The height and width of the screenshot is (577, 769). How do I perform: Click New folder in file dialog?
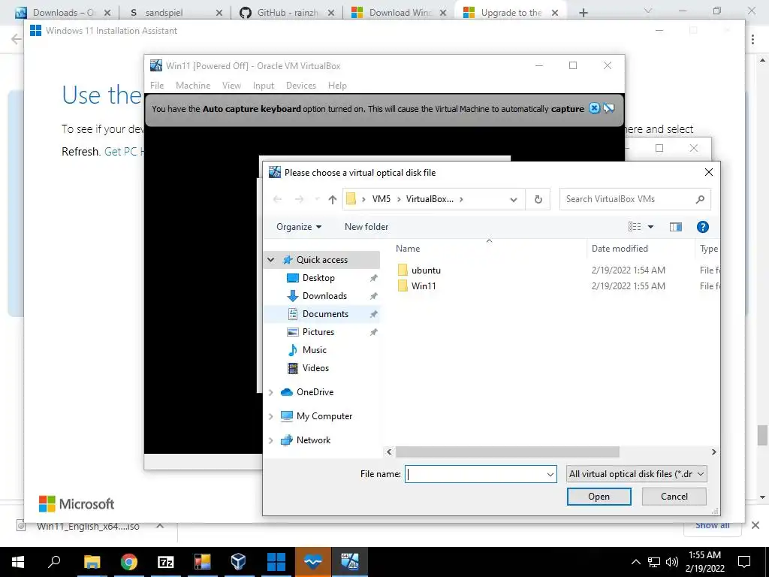point(366,227)
